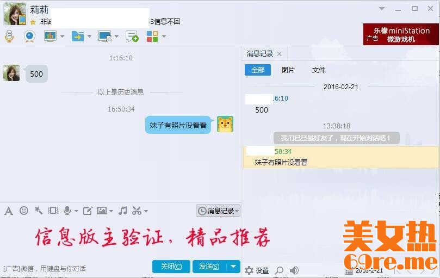Switch to the 文件 tab
The height and width of the screenshot is (278, 440).
click(x=319, y=70)
